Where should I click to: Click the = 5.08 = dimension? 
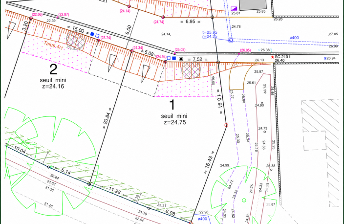coord(149,53)
